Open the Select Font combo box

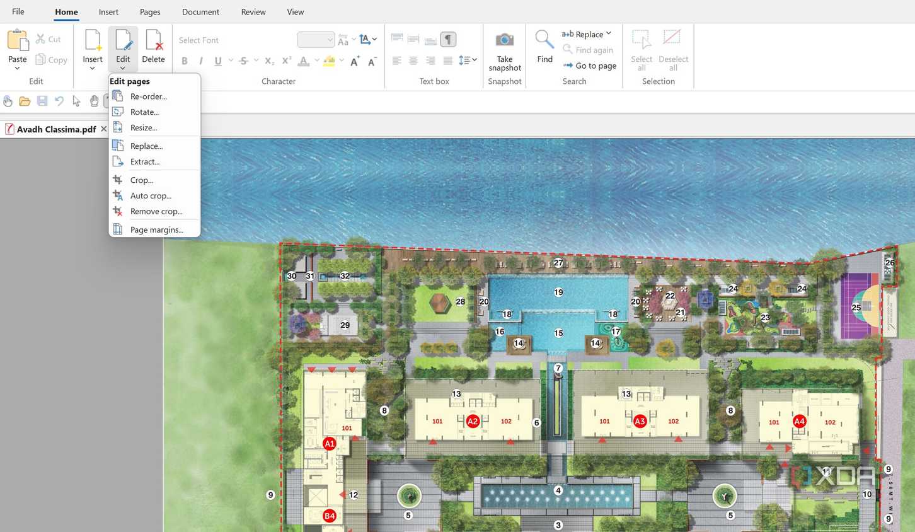[x=234, y=40]
